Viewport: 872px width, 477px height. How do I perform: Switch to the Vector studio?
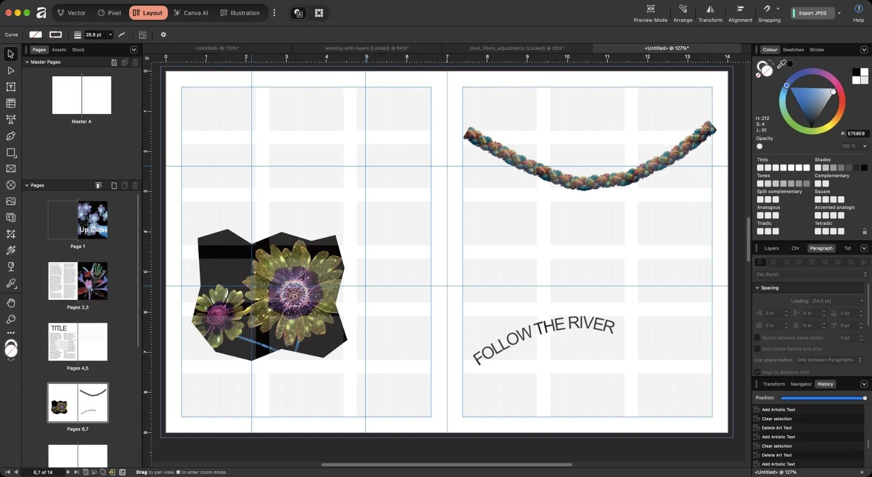pos(71,13)
